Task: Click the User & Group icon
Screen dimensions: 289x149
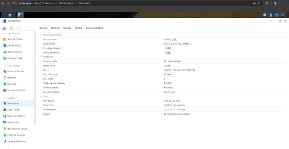Action: pos(5,52)
